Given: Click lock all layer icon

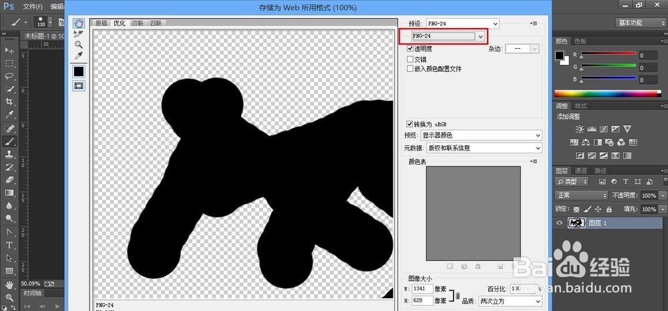Looking at the screenshot, I should point(609,209).
